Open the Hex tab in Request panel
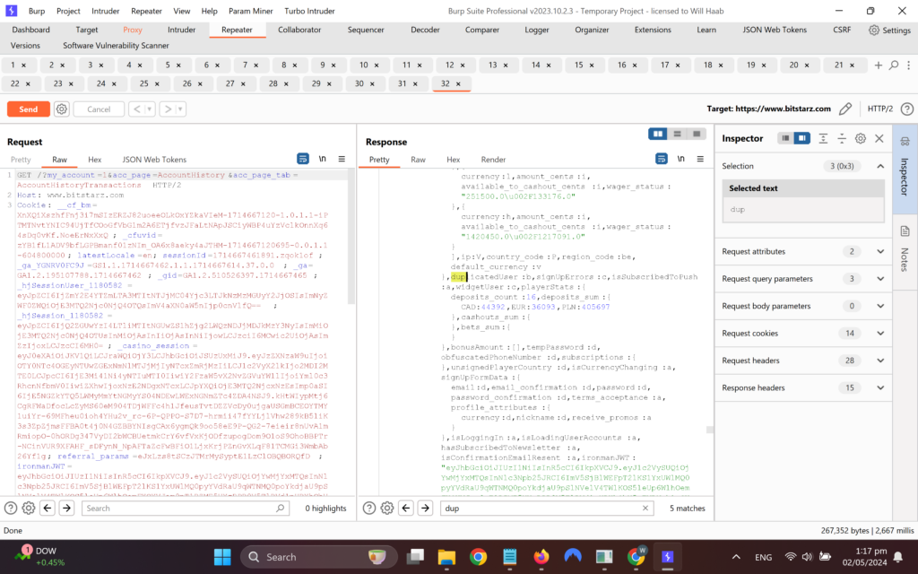This screenshot has width=918, height=574. coord(94,160)
